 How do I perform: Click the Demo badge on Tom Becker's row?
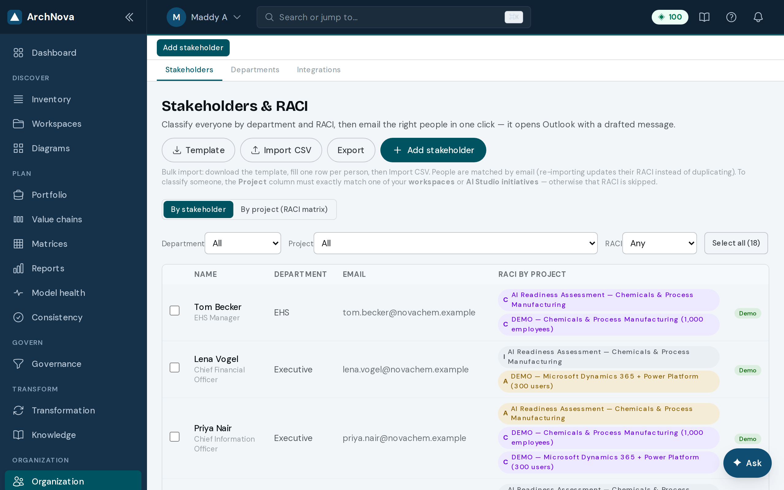(x=747, y=313)
